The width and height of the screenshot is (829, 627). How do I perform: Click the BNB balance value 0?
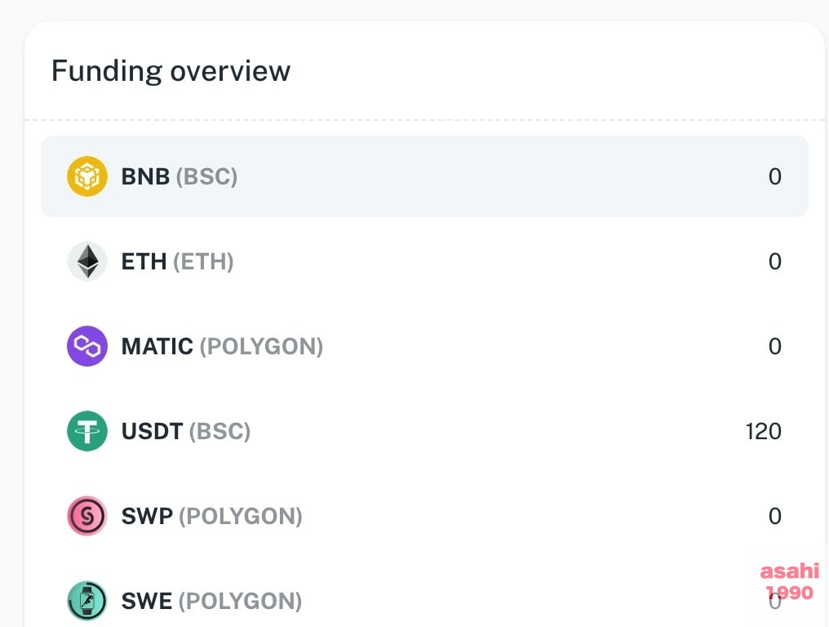(x=775, y=176)
